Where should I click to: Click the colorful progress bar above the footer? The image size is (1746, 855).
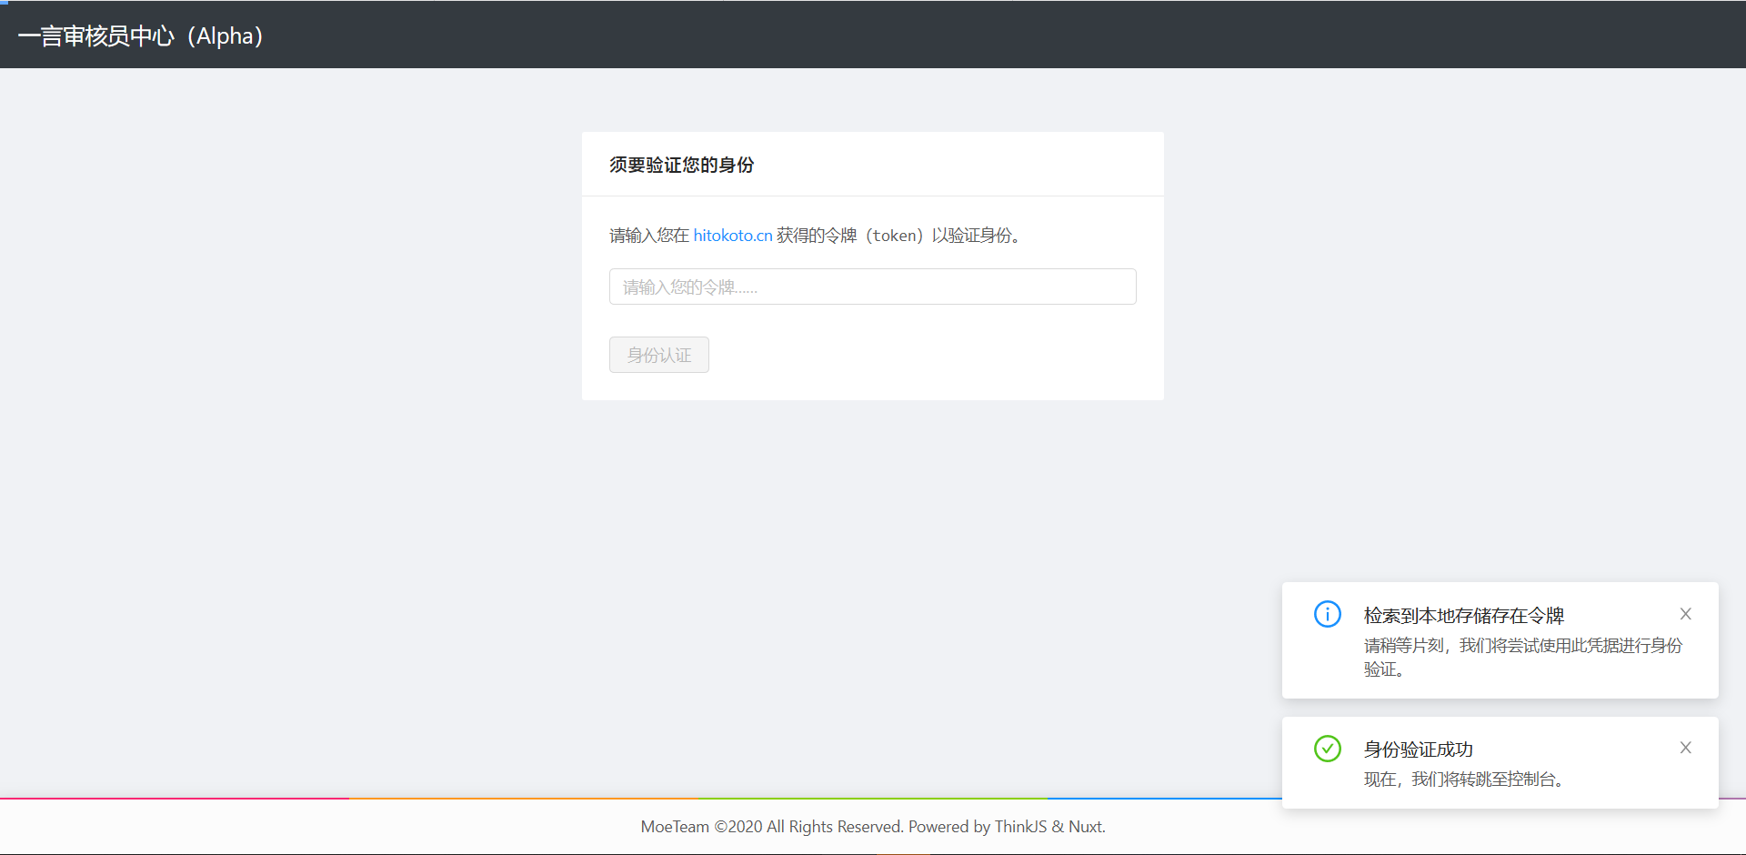pos(637,799)
